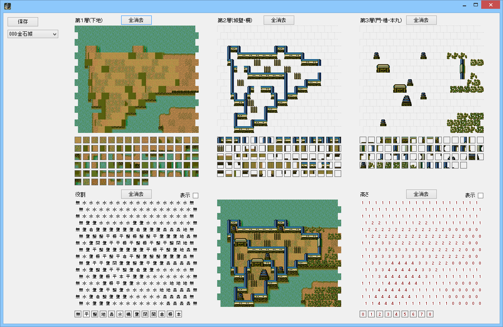The image size is (503, 327).
Task: Pick height value 0 tile
Action: pos(363,314)
